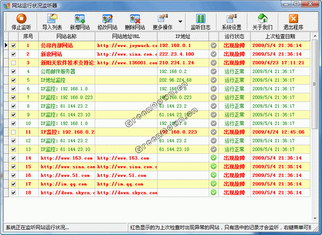Edit the site via 修改网站
The width and height of the screenshot is (322, 235).
108,22
